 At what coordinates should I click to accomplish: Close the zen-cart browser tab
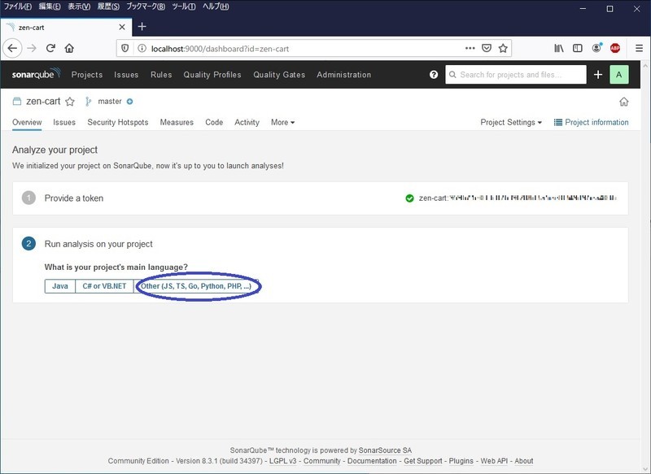tap(122, 28)
